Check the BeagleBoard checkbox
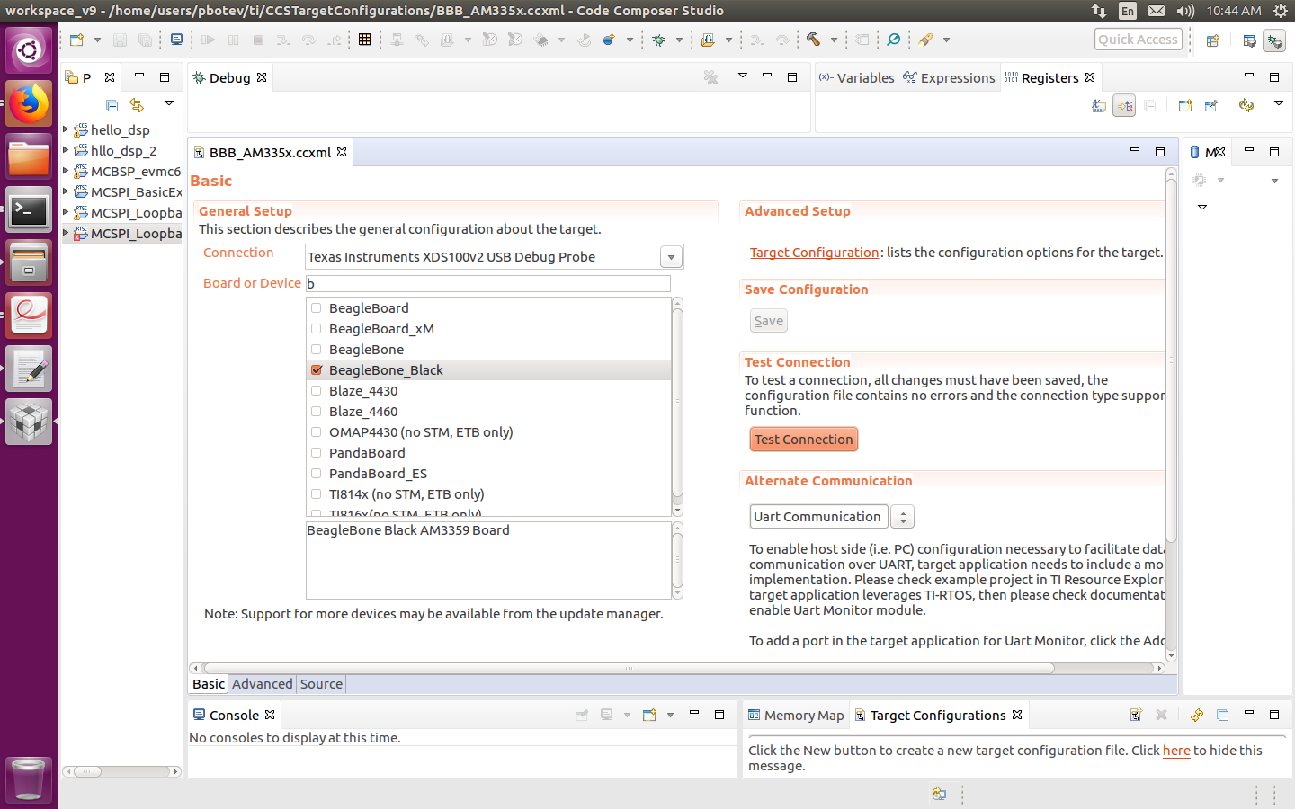Screen dimensions: 1295x809 point(317,308)
